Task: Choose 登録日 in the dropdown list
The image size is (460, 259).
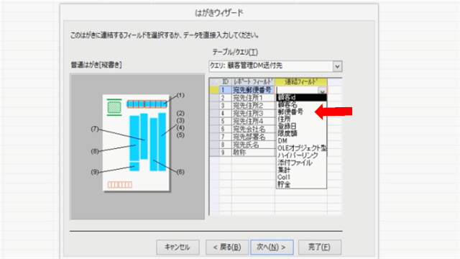Action: pos(287,127)
